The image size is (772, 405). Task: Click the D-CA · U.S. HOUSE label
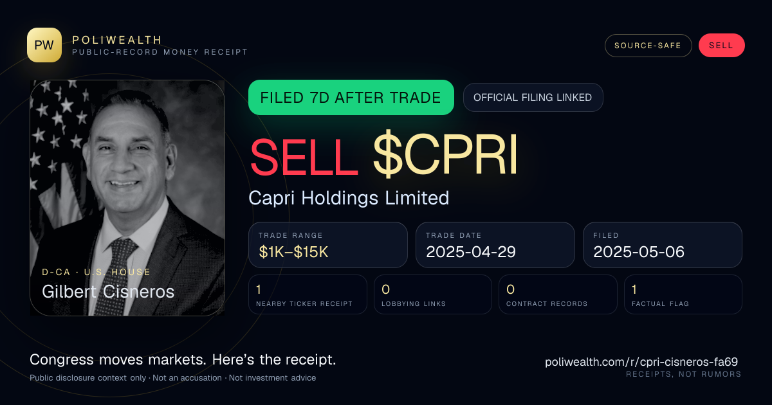(x=96, y=272)
